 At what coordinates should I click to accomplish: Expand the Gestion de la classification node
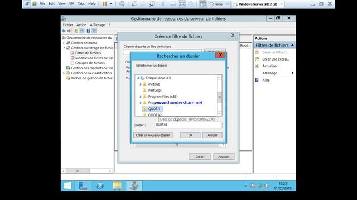pos(64,73)
